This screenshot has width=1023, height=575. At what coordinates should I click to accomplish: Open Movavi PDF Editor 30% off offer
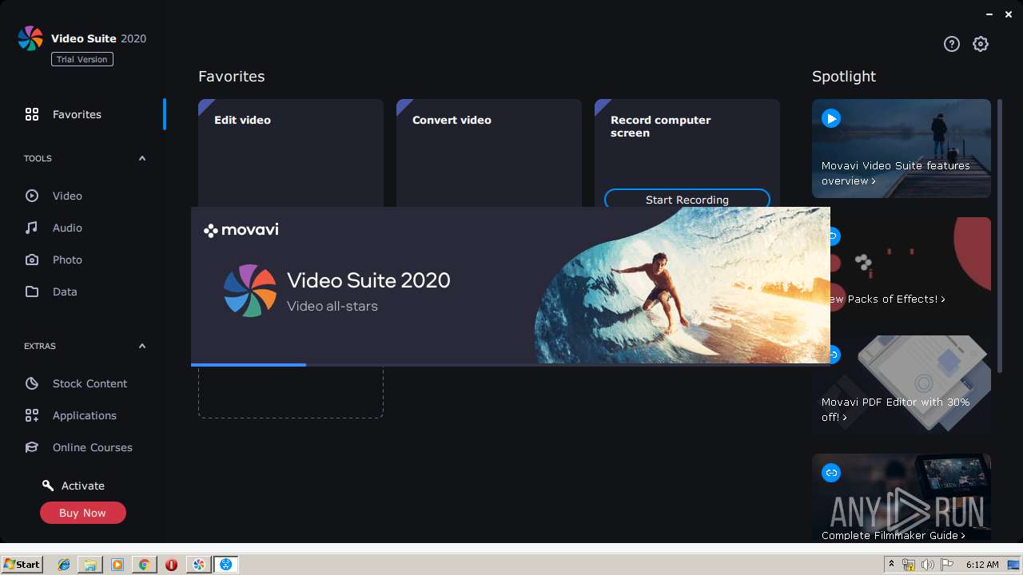click(895, 410)
